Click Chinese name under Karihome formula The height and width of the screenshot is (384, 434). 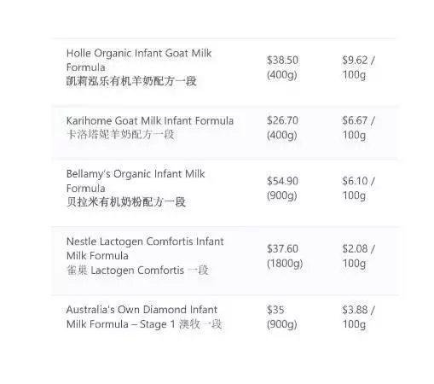click(x=120, y=134)
